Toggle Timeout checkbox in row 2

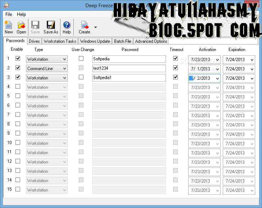(x=176, y=68)
